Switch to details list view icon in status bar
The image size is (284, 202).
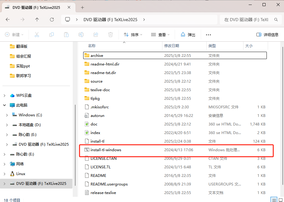coord(274,200)
